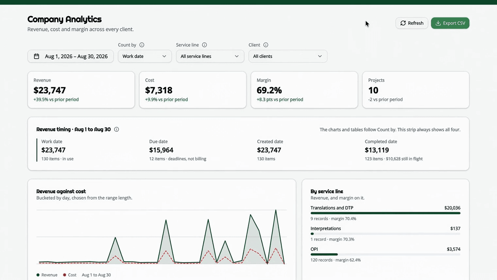The height and width of the screenshot is (280, 497).
Task: Click the Margin card 69.2% value
Action: [x=269, y=90]
